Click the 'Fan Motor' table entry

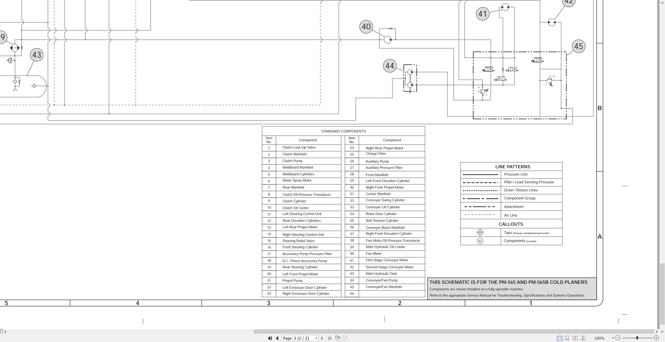[374, 253]
